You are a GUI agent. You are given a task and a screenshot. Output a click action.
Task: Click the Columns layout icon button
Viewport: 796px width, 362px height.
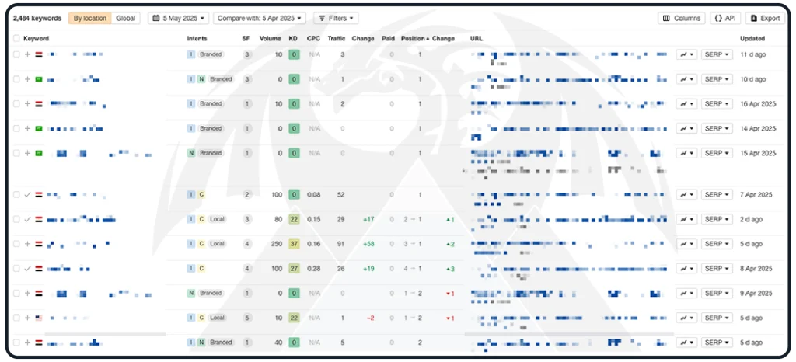681,18
